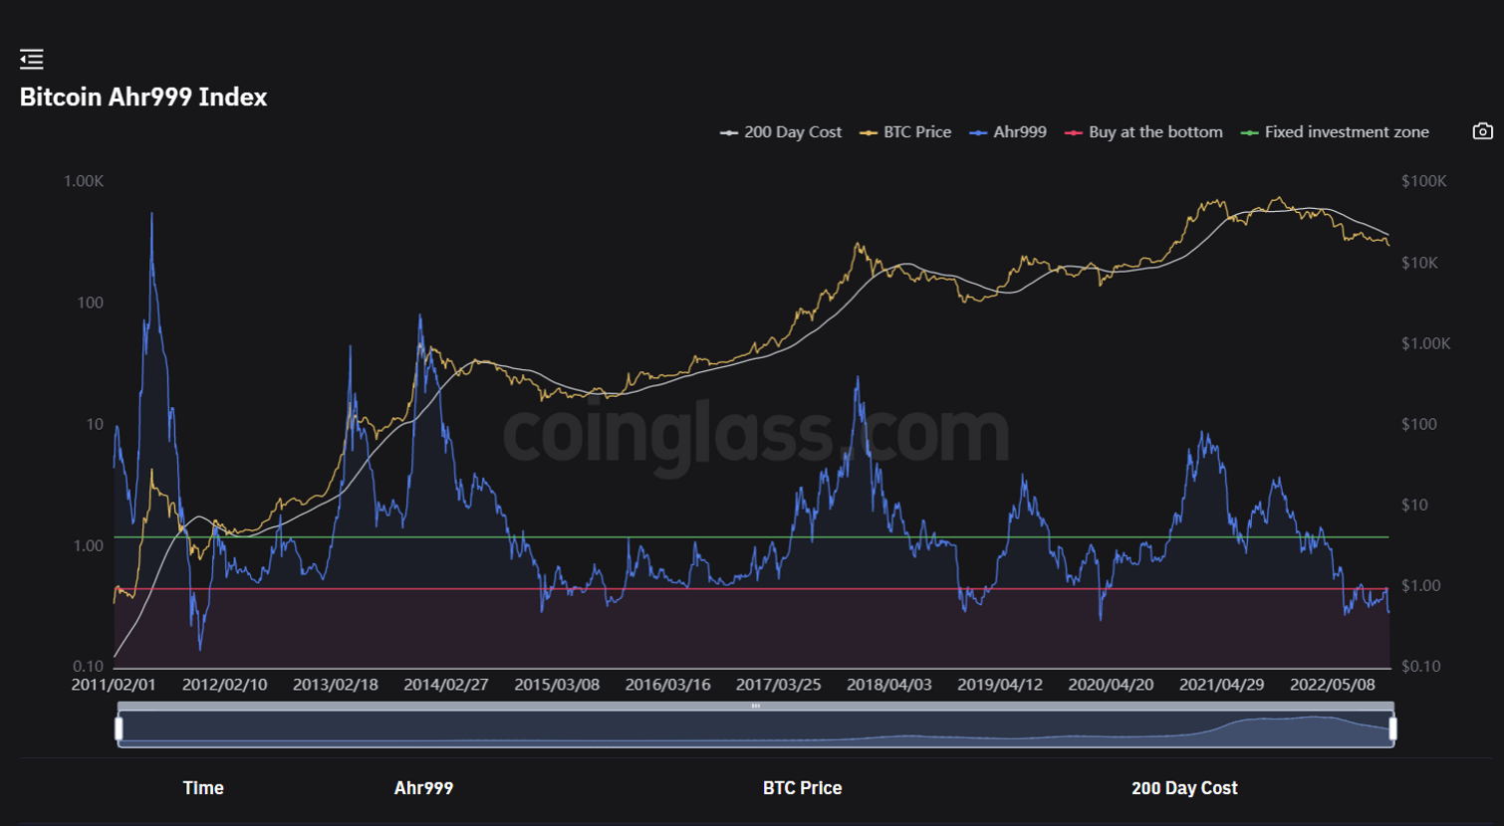Collapse the left sidebar panel
The image size is (1504, 826).
pyautogui.click(x=31, y=60)
